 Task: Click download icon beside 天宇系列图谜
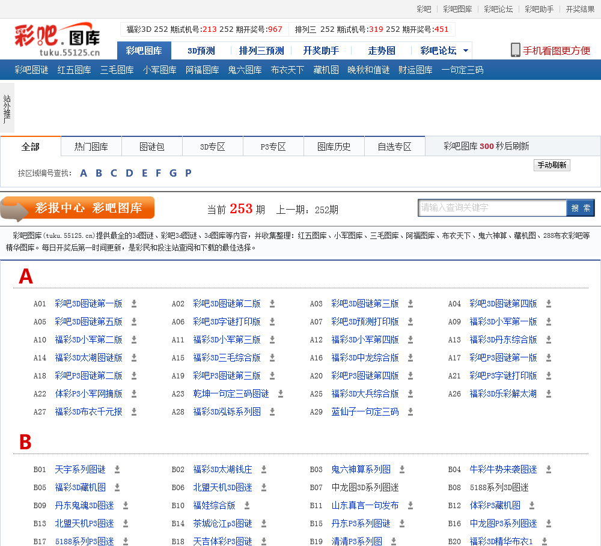coord(117,470)
